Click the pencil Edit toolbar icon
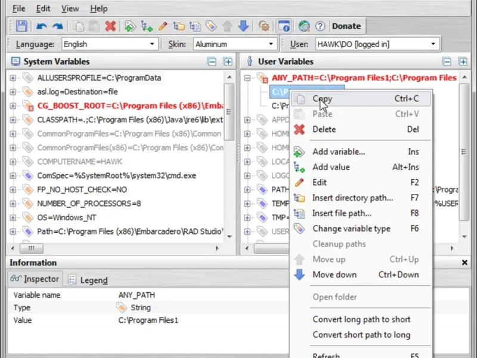Viewport: 477px width, 358px height. [x=163, y=26]
